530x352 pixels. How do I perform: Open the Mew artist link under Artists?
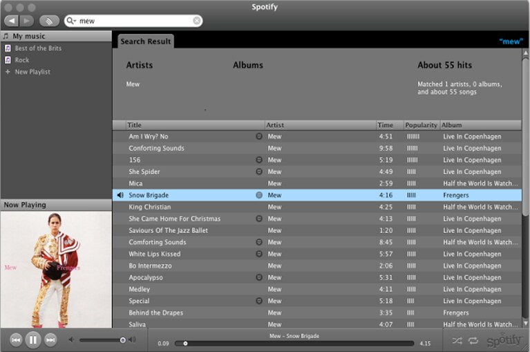click(x=133, y=84)
